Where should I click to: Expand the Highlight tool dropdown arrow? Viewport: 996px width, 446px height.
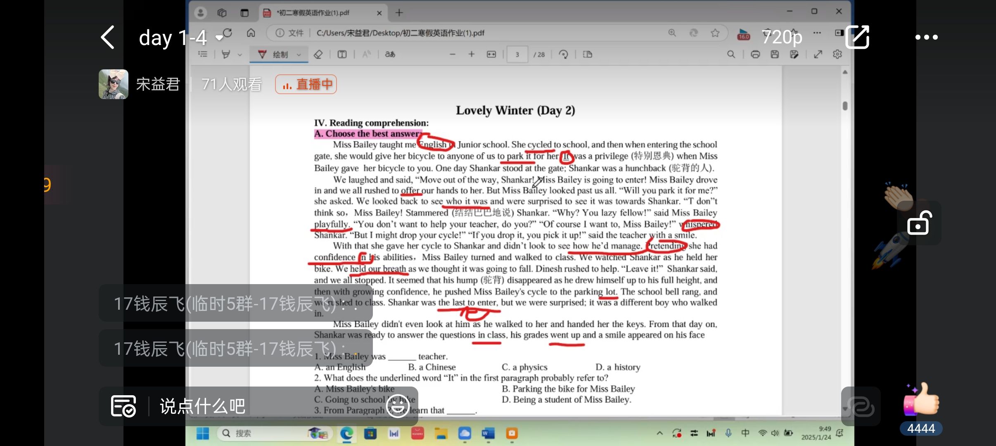[x=240, y=55]
